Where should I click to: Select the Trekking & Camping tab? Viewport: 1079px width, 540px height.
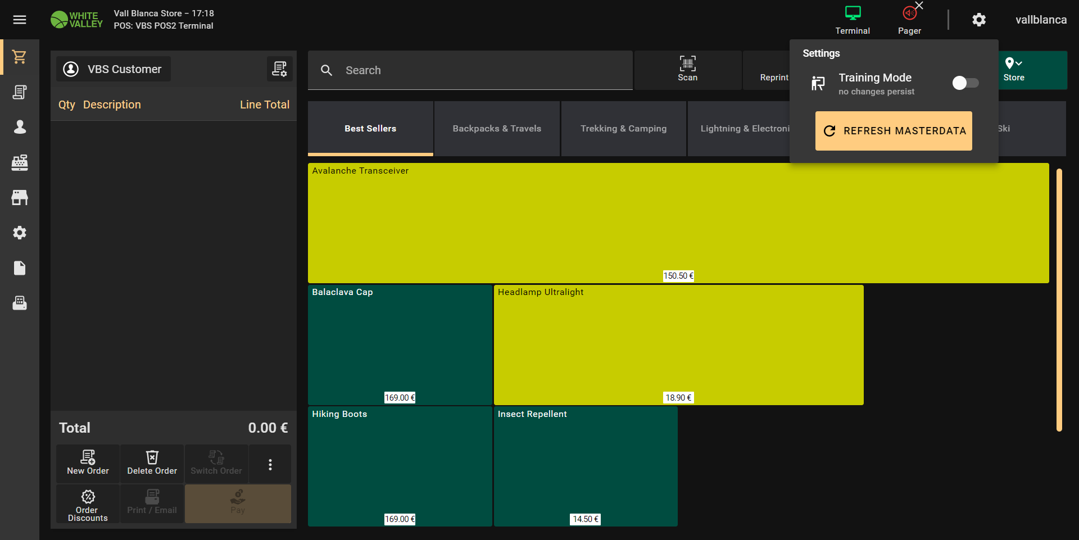point(623,129)
